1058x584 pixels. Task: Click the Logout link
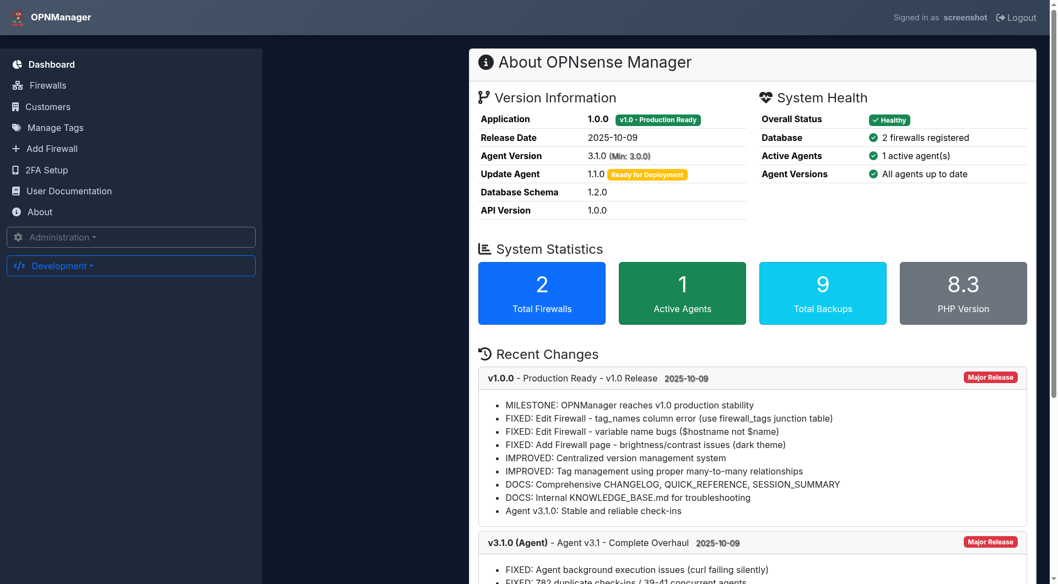coord(1016,18)
